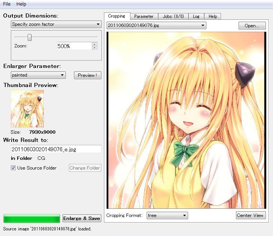Click the Open... button
The height and width of the screenshot is (236, 273).
252,25
